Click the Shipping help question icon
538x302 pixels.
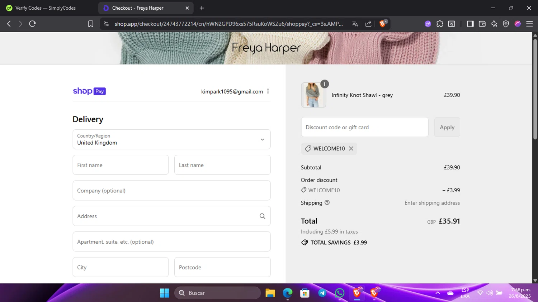click(x=327, y=202)
